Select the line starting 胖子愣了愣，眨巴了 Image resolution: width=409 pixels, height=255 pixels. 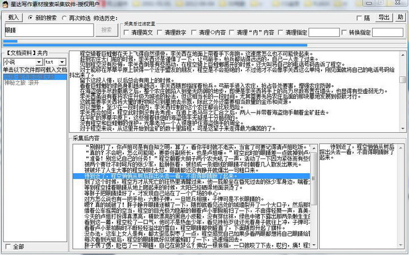pyautogui.click(x=191, y=245)
